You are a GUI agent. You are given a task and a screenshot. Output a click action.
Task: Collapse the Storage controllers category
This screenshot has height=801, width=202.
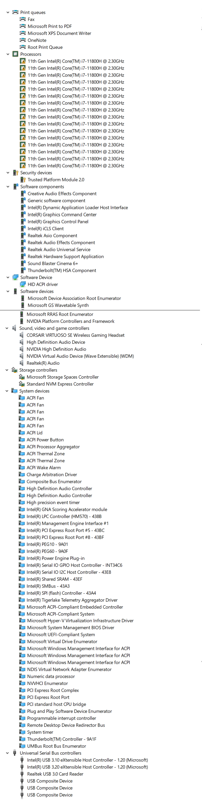click(7, 370)
